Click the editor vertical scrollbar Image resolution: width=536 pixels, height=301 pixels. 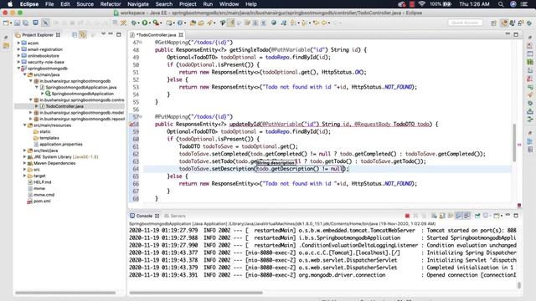(x=513, y=142)
